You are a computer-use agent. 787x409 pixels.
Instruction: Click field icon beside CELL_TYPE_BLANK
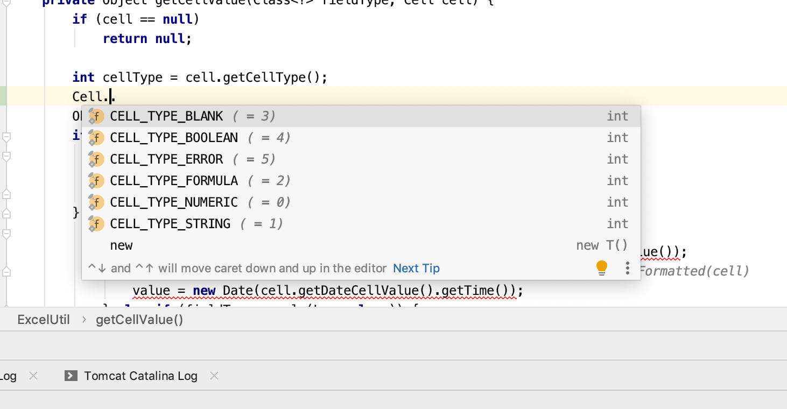(96, 116)
